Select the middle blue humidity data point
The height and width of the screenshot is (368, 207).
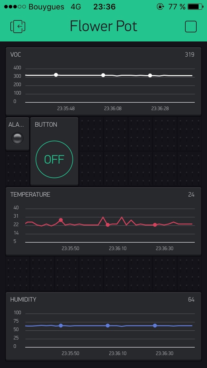pos(108,326)
